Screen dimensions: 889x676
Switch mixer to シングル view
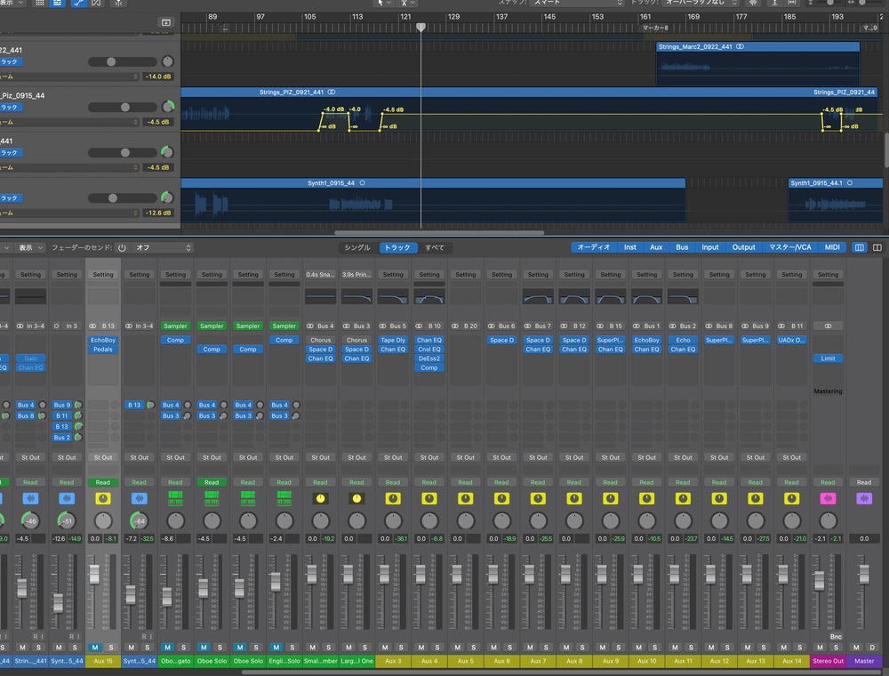click(x=357, y=248)
